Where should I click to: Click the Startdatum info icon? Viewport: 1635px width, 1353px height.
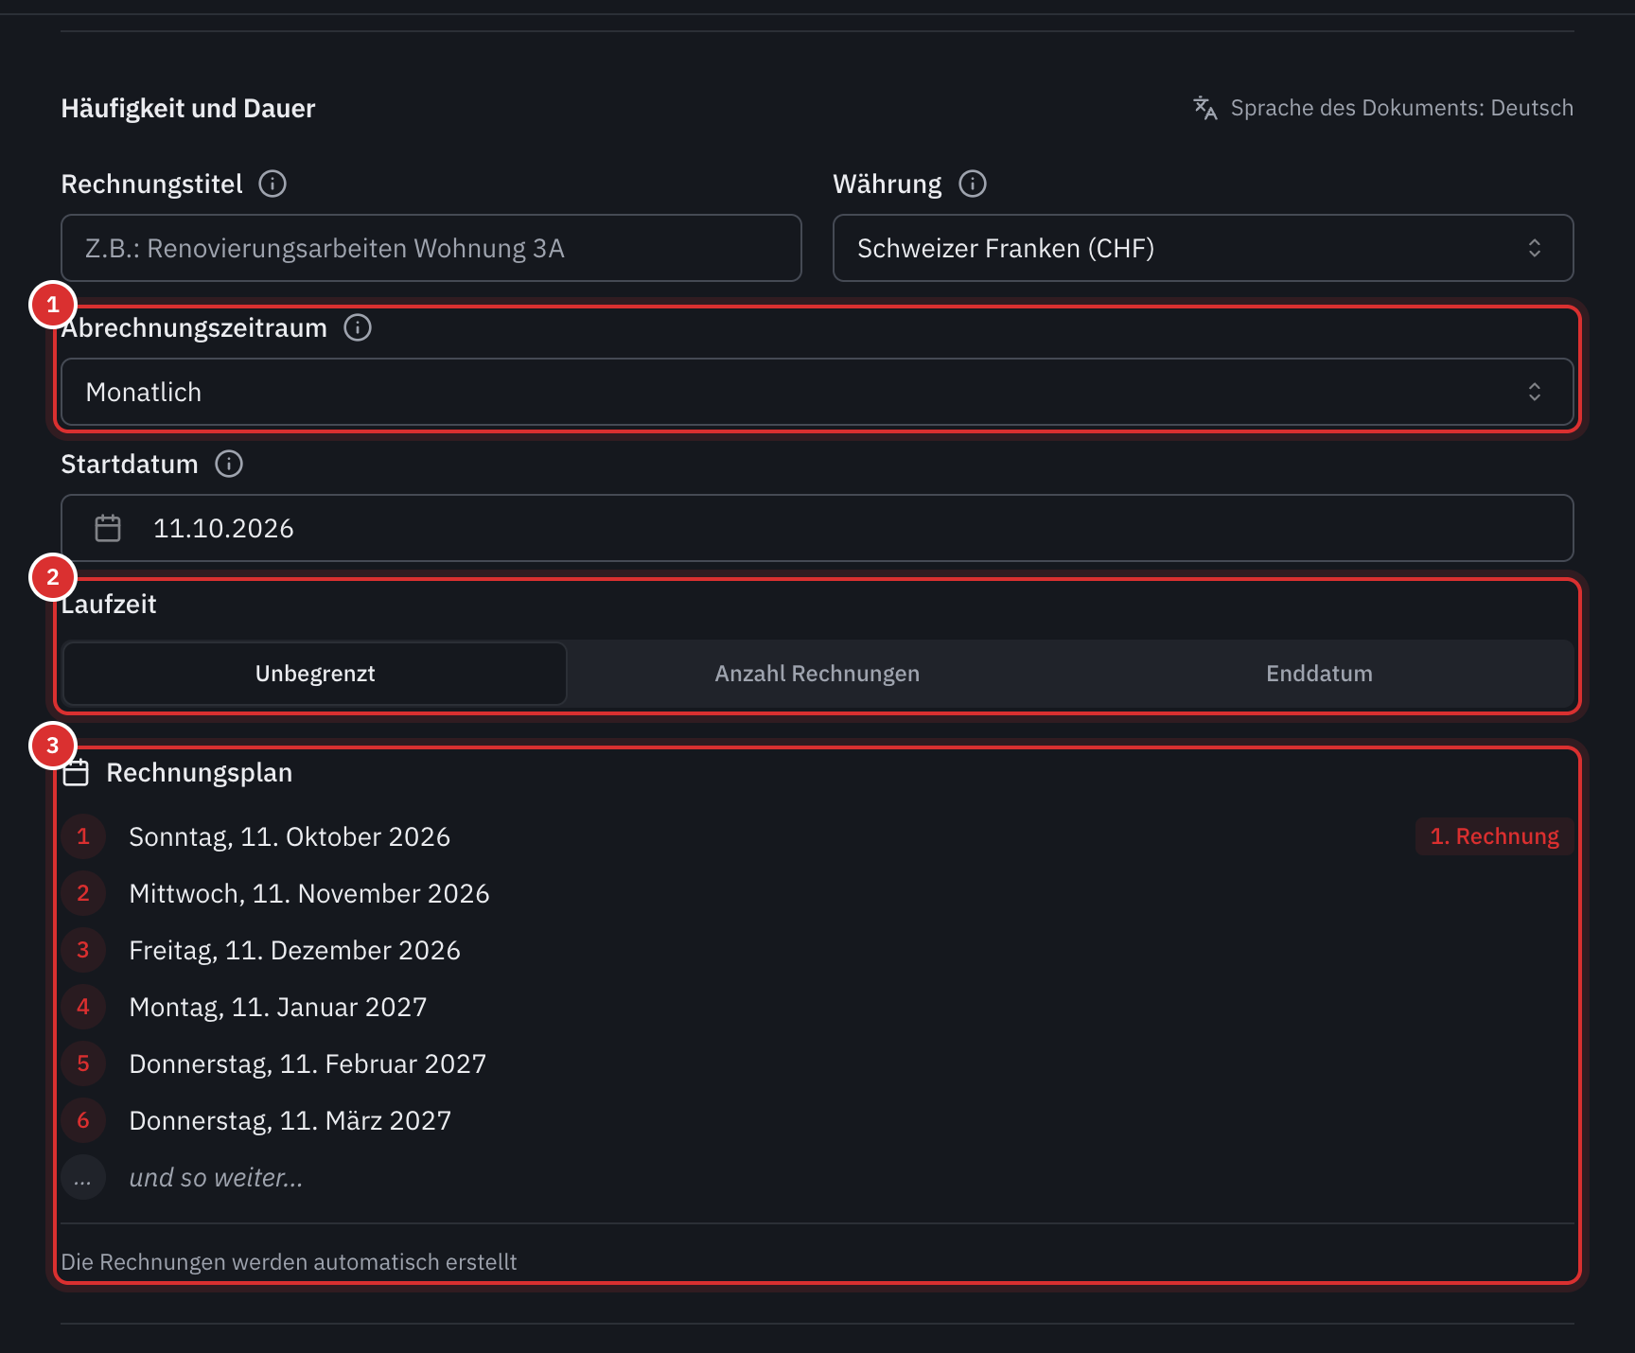coord(229,464)
